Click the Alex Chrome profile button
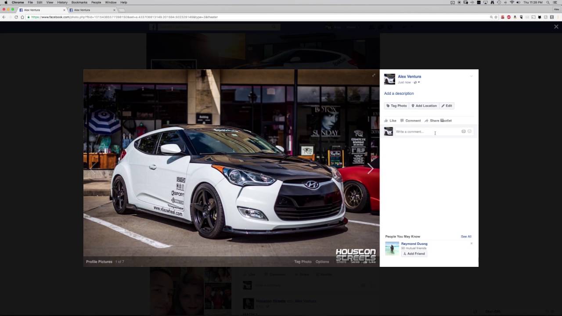Viewport: 562px width, 316px height. click(556, 10)
